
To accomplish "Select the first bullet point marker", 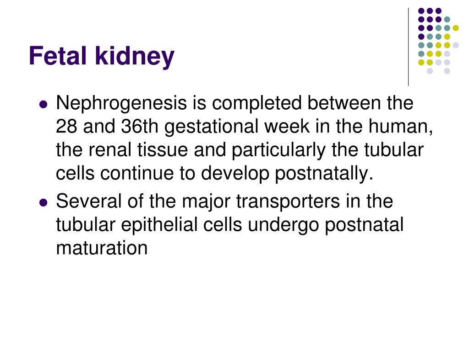I will 44,105.
